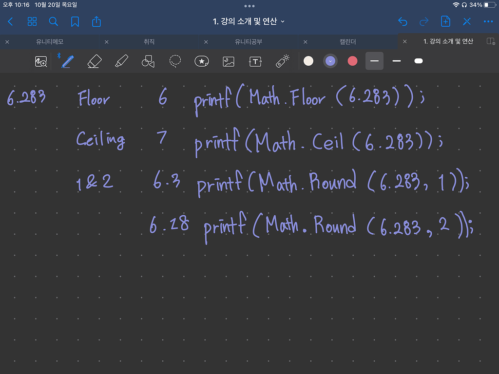Choose the Text tool

[x=255, y=61]
